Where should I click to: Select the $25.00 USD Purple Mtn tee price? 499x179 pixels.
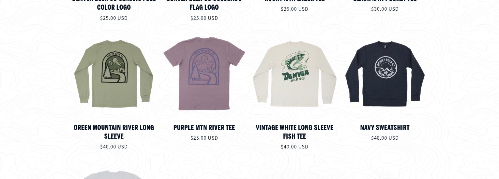pyautogui.click(x=204, y=138)
